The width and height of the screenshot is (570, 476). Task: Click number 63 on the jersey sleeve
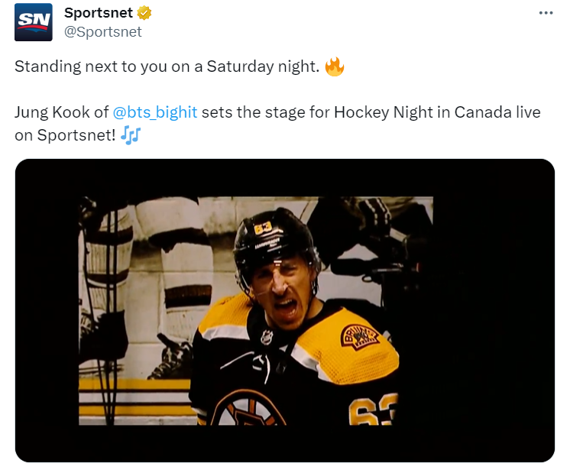372,410
